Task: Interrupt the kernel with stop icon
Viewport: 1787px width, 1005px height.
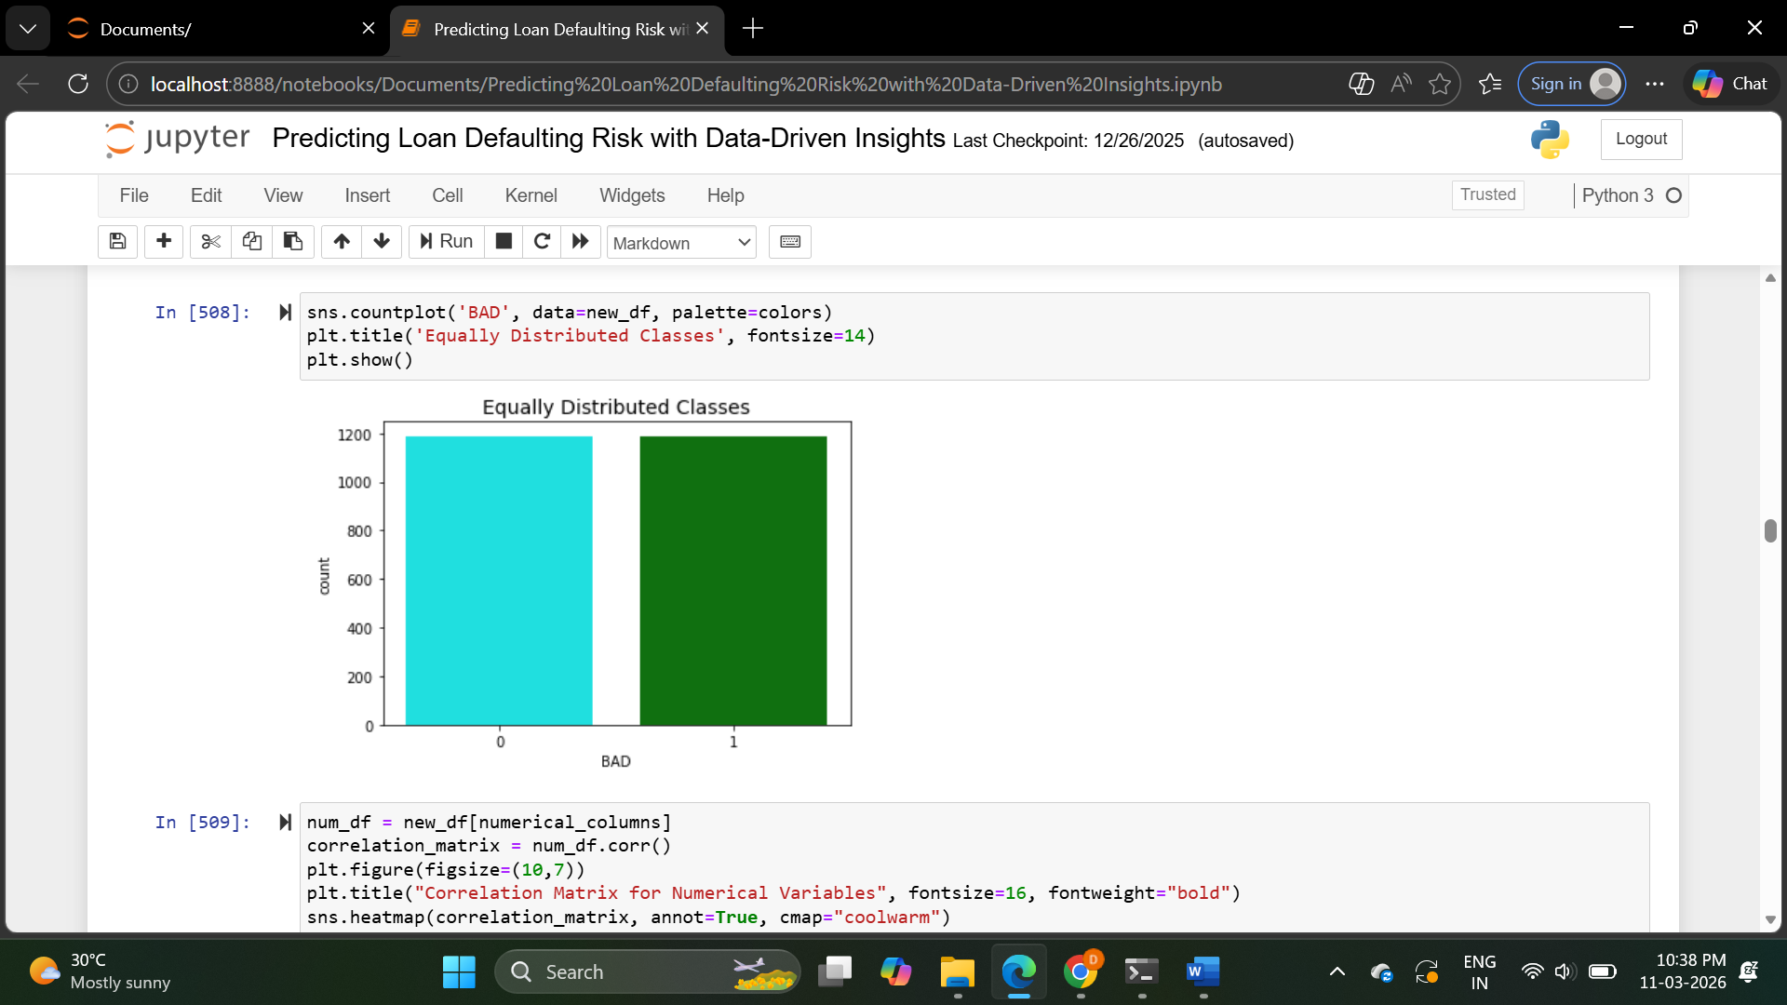Action: (x=504, y=242)
